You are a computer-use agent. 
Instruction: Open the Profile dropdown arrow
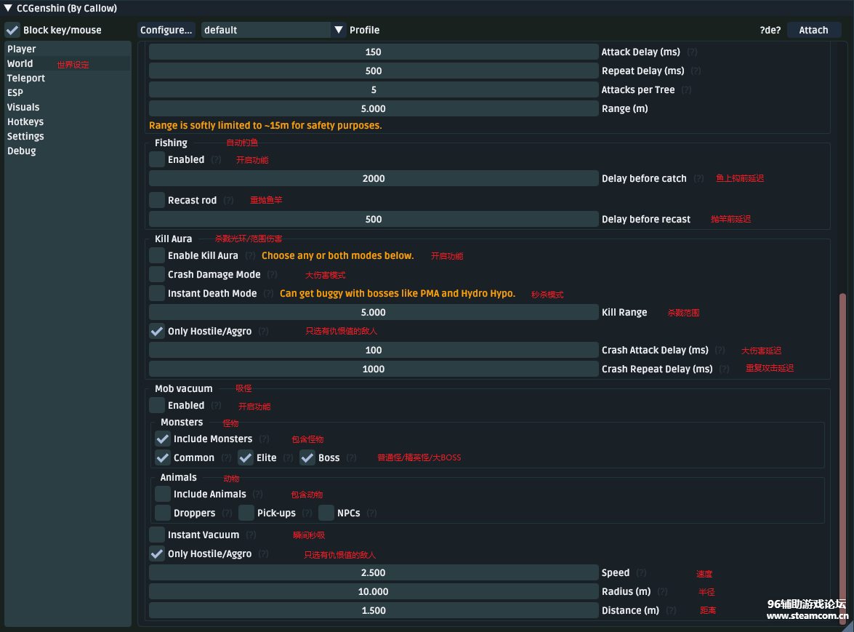point(338,31)
